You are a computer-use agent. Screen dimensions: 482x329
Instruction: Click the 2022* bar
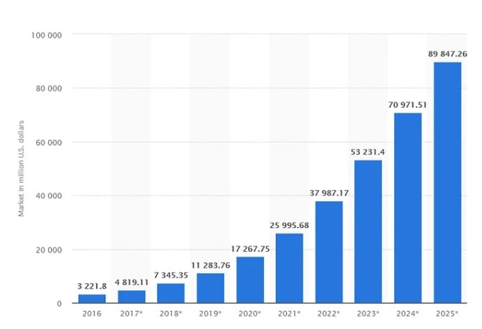pos(329,252)
